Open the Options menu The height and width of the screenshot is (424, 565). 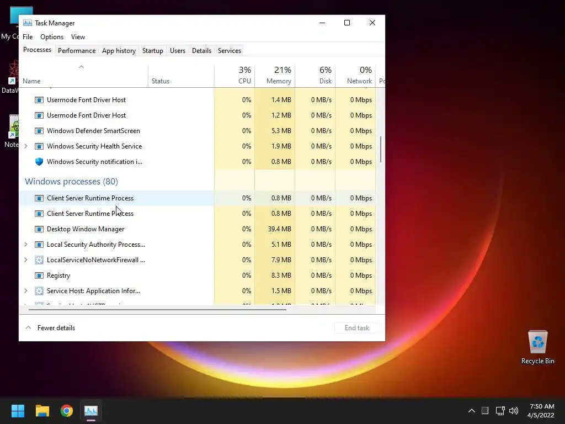[52, 37]
